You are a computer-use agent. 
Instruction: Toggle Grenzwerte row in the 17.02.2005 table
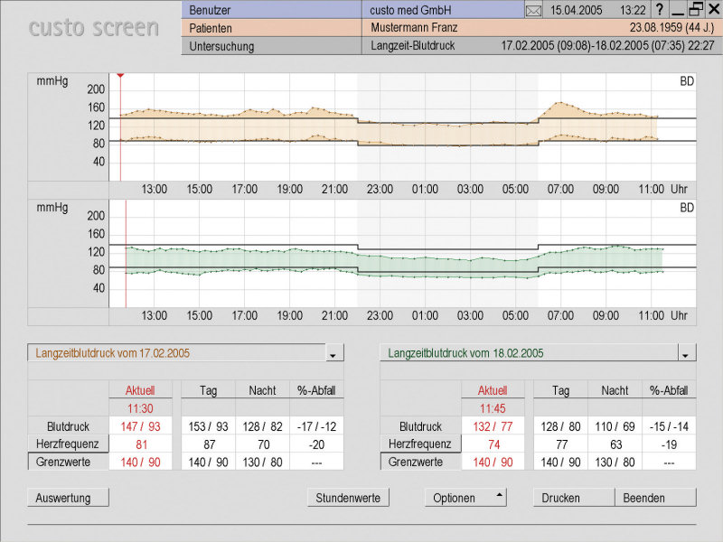[x=68, y=462]
